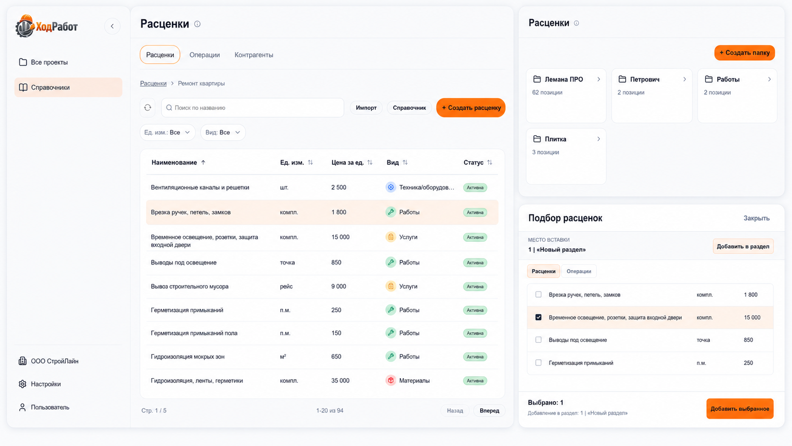Open the Вид filter dropdown

(x=223, y=132)
